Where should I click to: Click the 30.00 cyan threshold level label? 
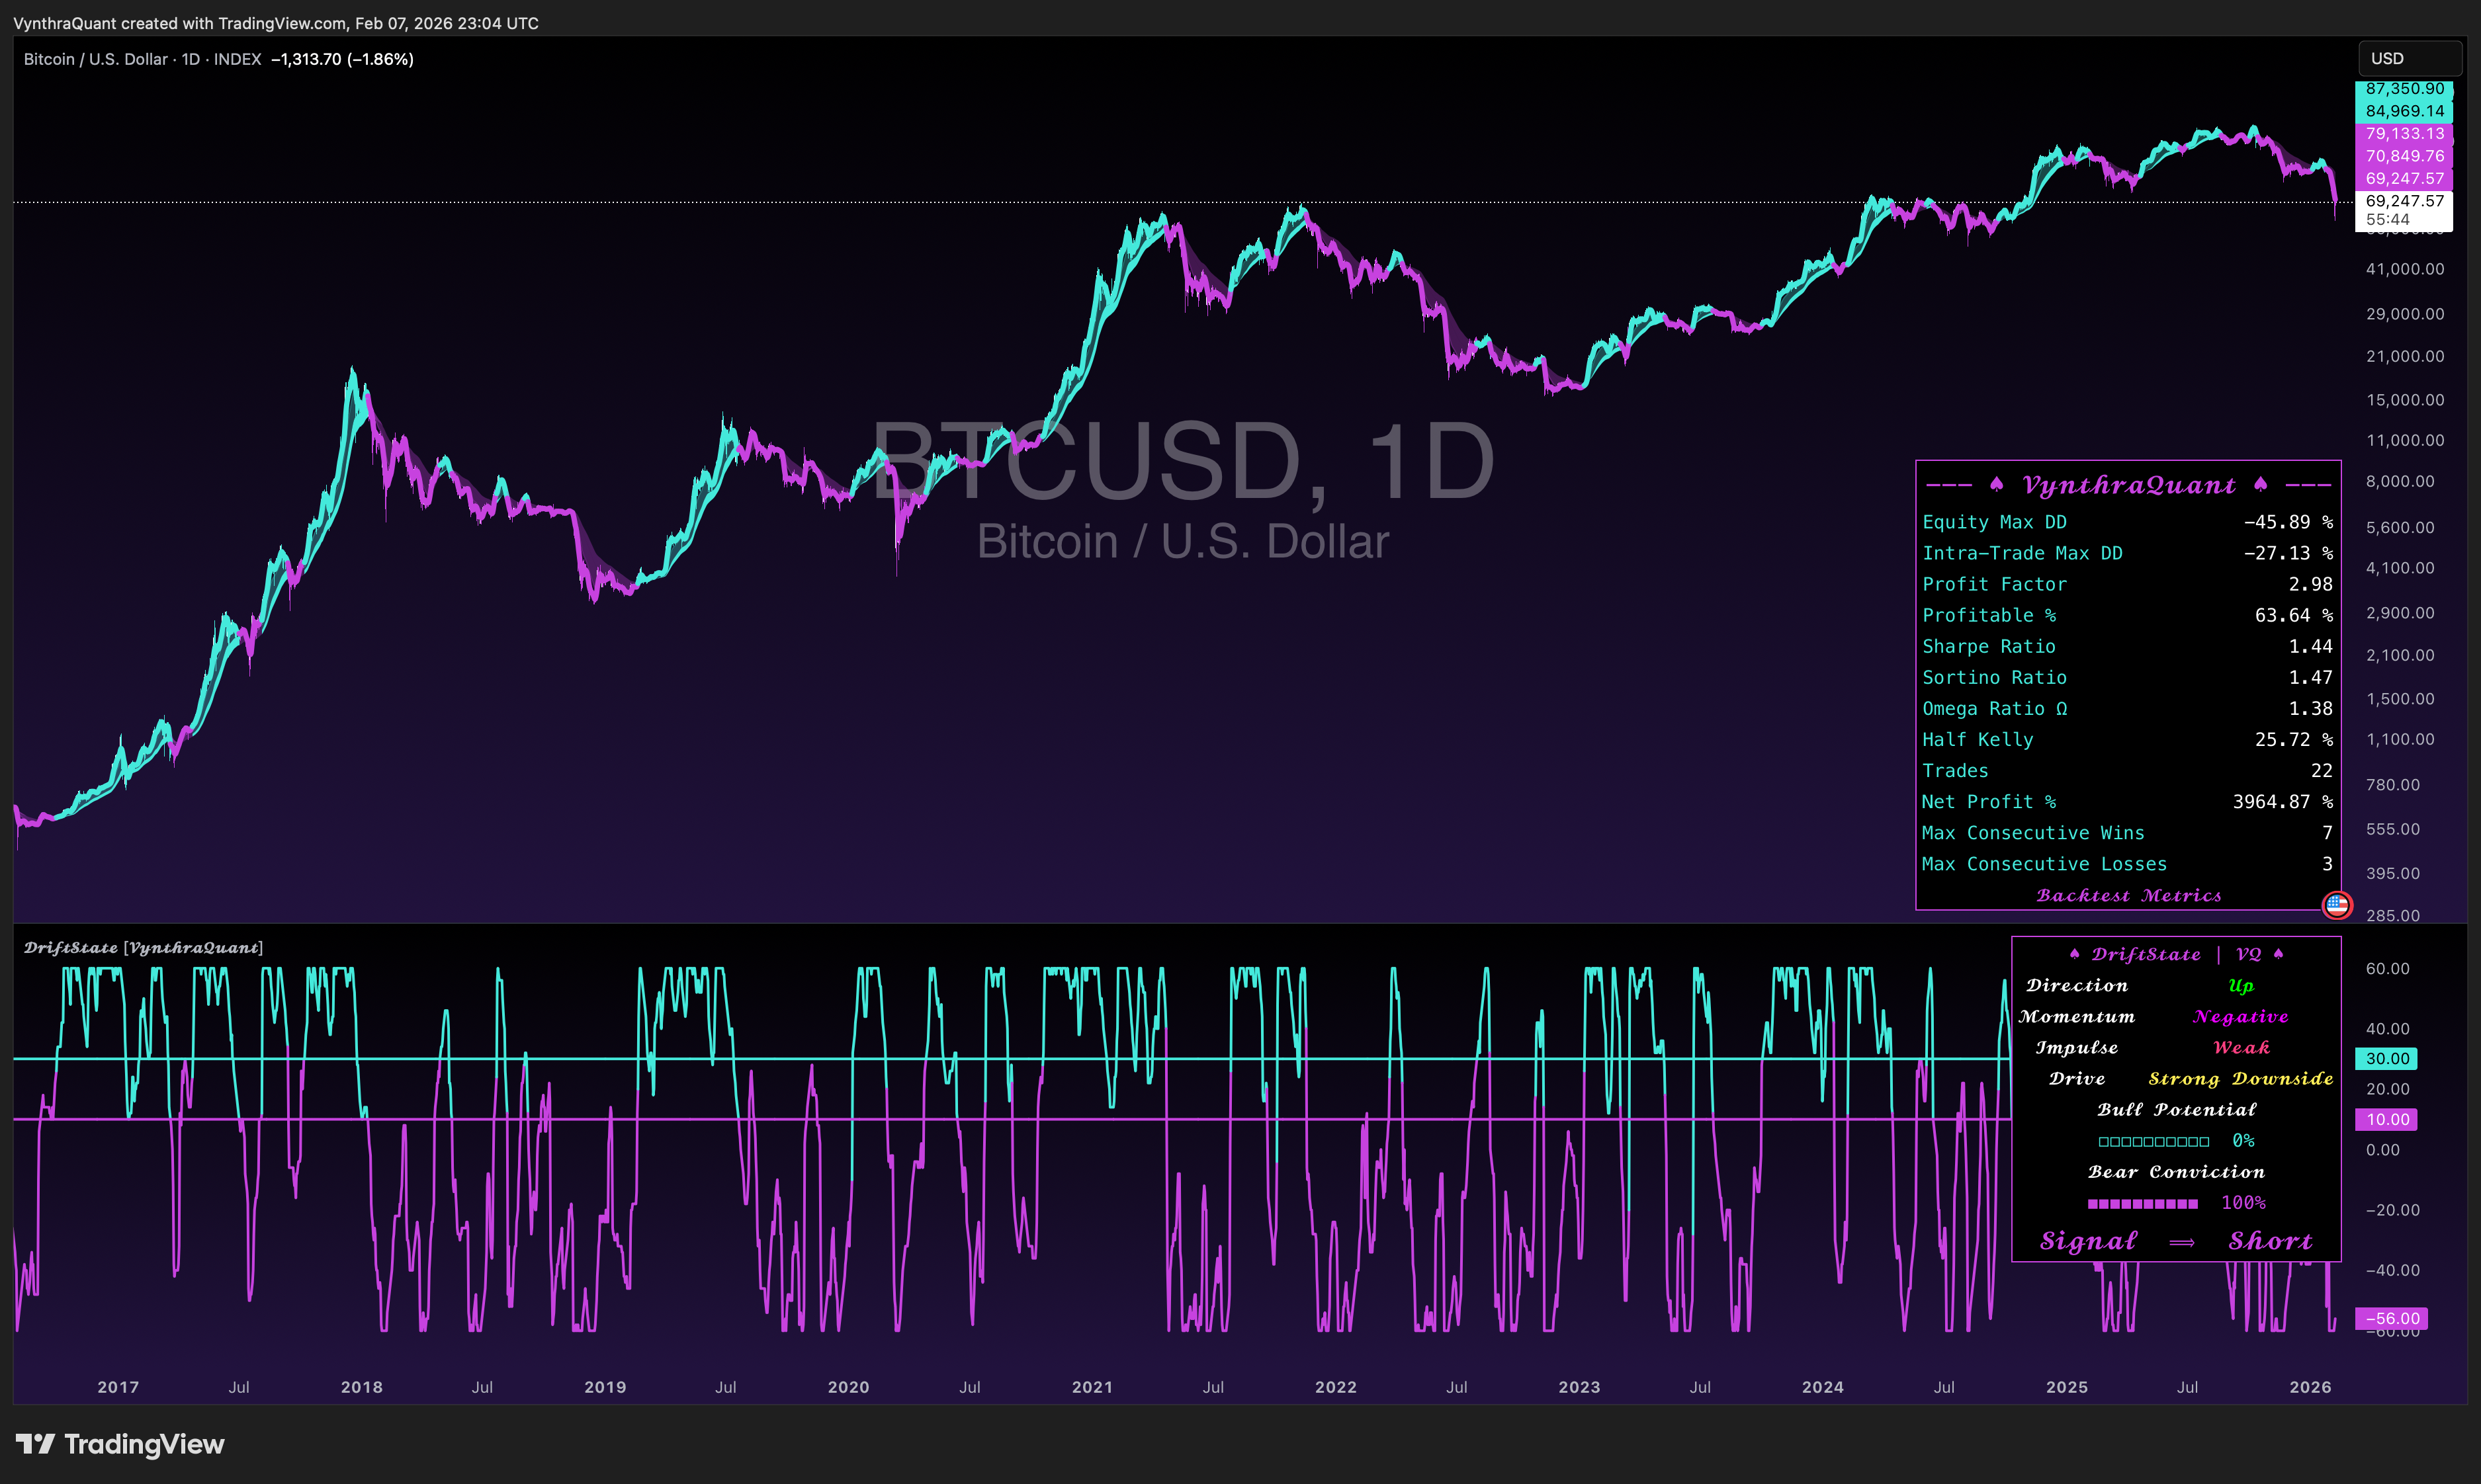[x=2387, y=1058]
